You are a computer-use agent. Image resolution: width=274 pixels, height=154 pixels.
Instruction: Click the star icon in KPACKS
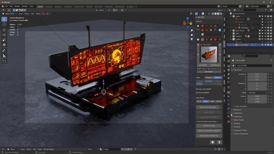(x=198, y=26)
